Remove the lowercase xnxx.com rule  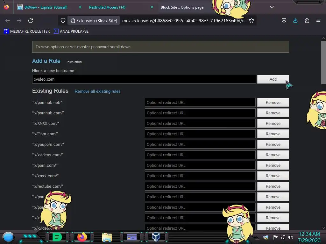(x=273, y=176)
